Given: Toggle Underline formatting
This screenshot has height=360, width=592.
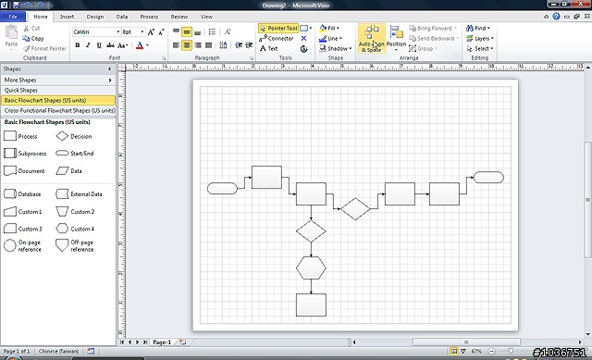Looking at the screenshot, I should [99, 45].
